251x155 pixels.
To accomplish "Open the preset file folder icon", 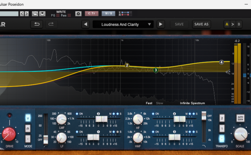I will pos(35,14).
